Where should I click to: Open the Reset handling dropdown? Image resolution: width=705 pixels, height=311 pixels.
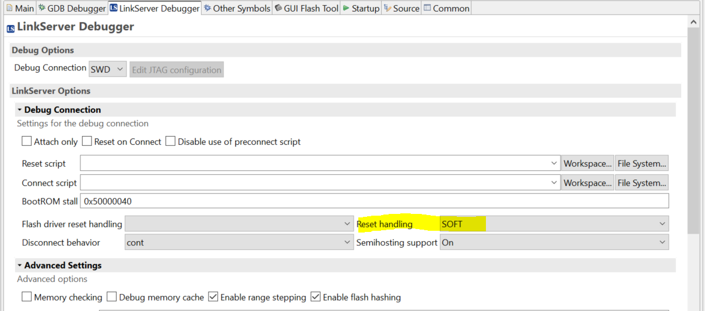[x=554, y=224]
